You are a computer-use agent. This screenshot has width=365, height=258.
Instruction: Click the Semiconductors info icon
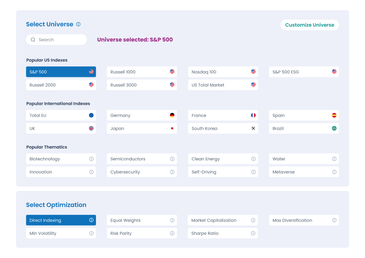(x=172, y=159)
